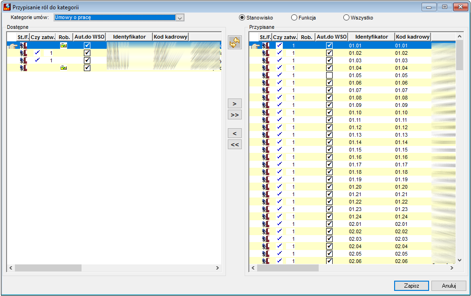Viewport: 471px width, 296px height.
Task: Click Dostępne Aut.do WSO column header
Action: point(89,37)
